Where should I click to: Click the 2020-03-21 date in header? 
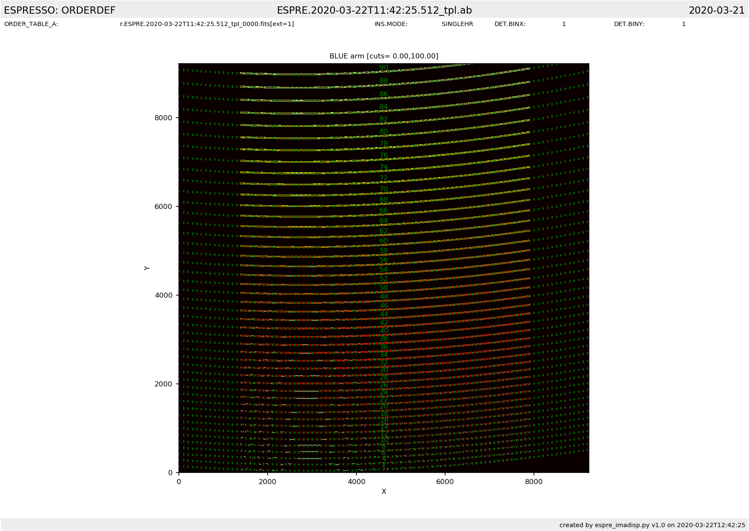click(x=716, y=11)
